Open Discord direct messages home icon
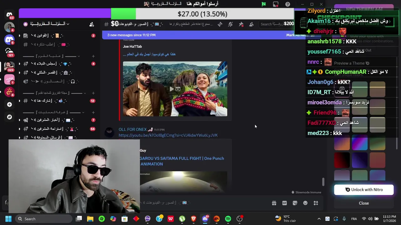The image size is (401, 225). point(9,15)
